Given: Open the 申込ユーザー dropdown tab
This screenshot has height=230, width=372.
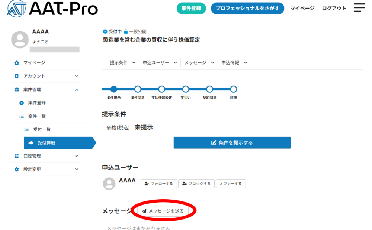Looking at the screenshot, I should point(160,63).
